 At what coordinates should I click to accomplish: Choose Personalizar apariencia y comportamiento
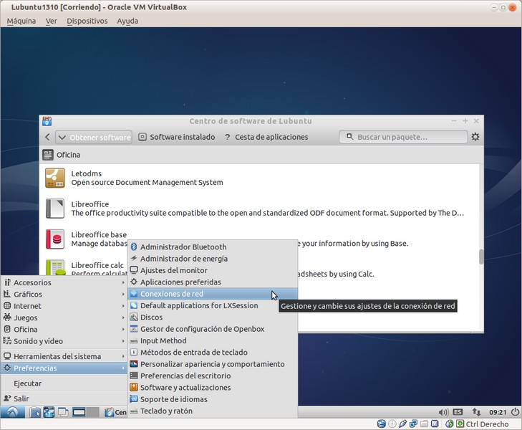[213, 364]
